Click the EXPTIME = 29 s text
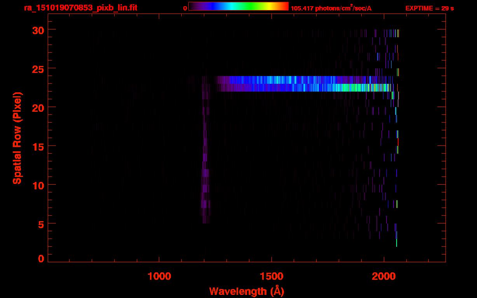477x298 pixels. [429, 8]
